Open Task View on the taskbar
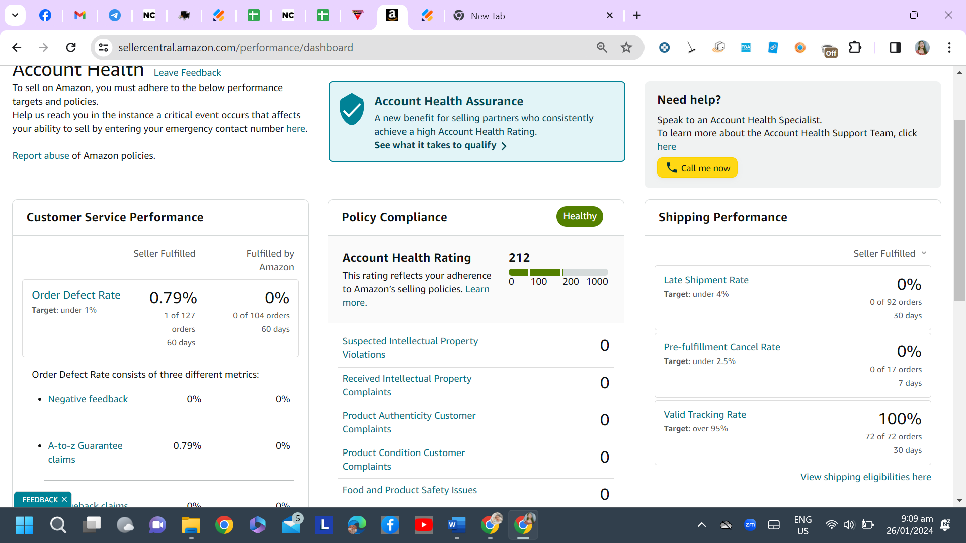966x543 pixels. pyautogui.click(x=92, y=525)
